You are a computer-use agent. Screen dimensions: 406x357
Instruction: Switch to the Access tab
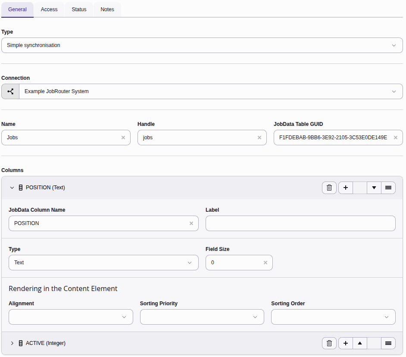49,9
